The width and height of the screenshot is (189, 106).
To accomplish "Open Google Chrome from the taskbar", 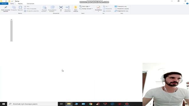I will coord(91,104).
